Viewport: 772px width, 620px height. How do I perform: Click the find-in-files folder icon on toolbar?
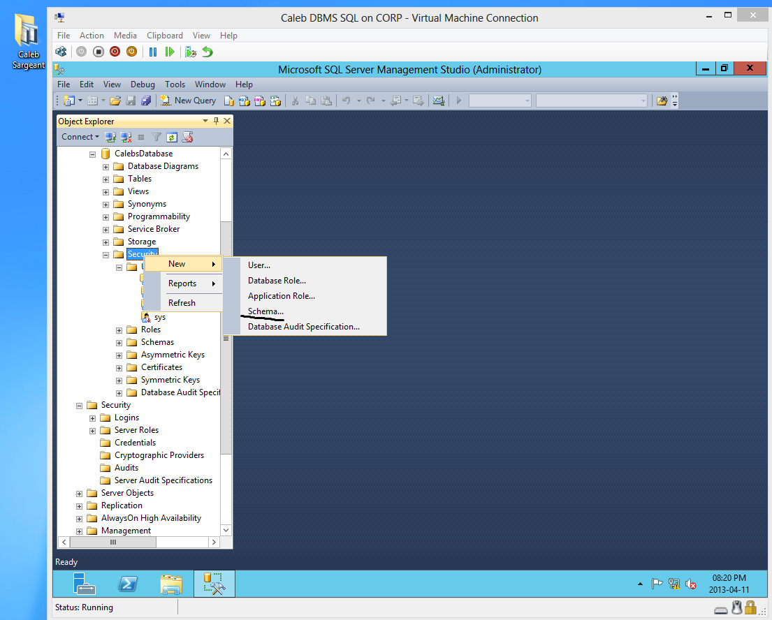click(x=662, y=101)
